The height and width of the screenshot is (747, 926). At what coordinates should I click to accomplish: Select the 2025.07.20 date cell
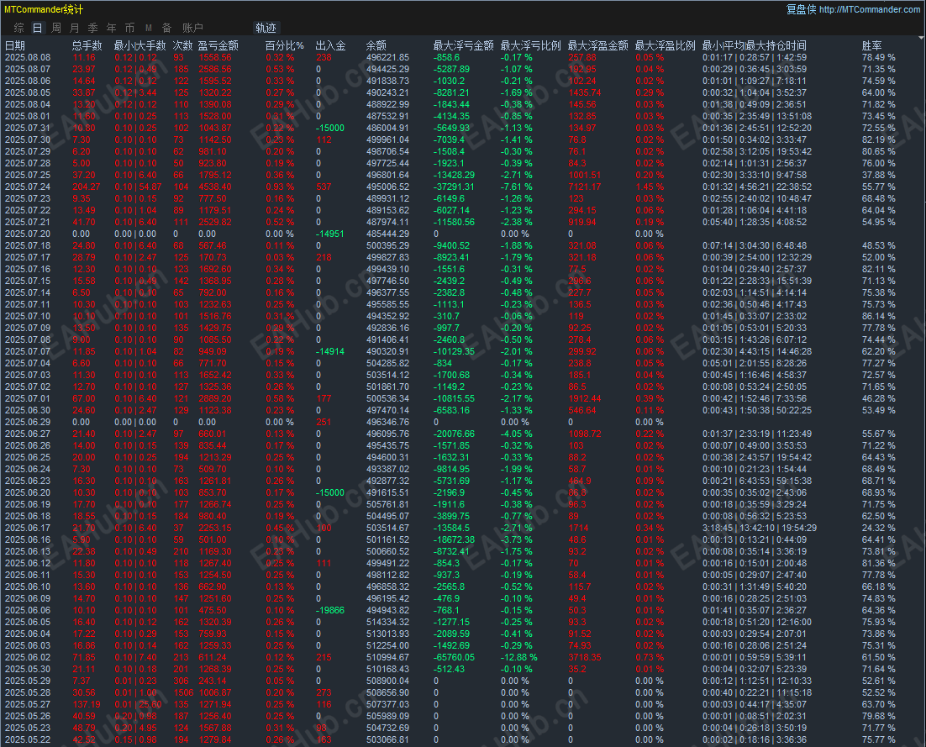28,234
